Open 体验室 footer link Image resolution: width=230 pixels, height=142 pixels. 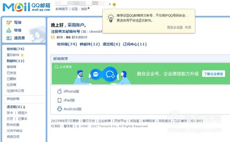[134, 121]
